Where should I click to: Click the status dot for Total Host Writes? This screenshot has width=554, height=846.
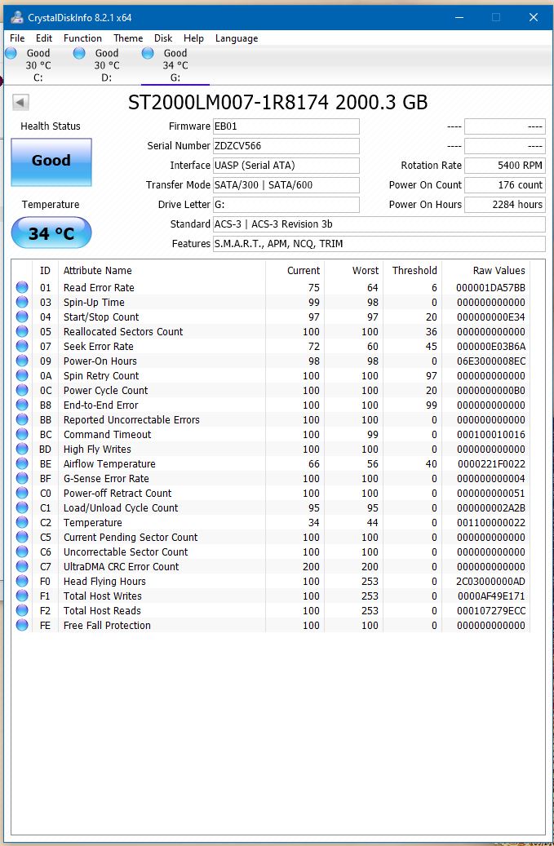(22, 596)
